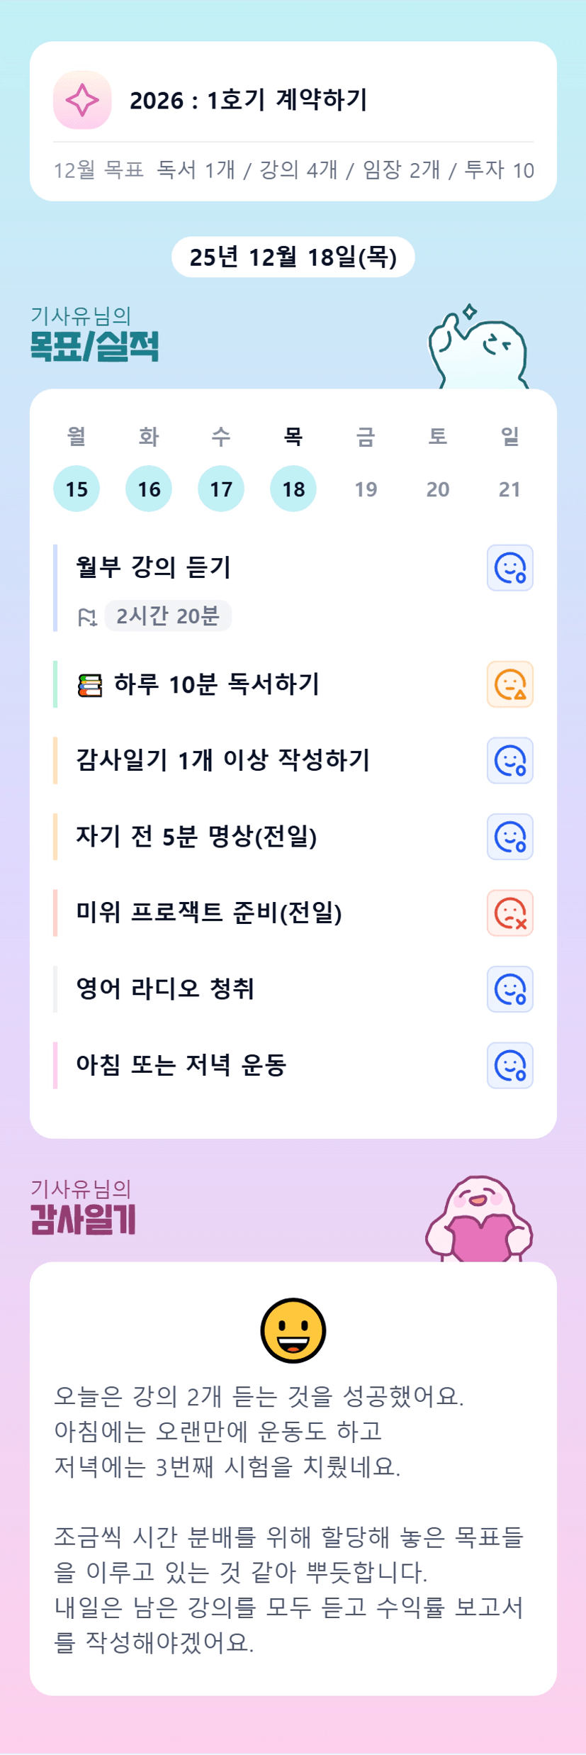Click the status face for 자기 전 5분 명상
Image resolution: width=586 pixels, height=1755 pixels.
509,837
